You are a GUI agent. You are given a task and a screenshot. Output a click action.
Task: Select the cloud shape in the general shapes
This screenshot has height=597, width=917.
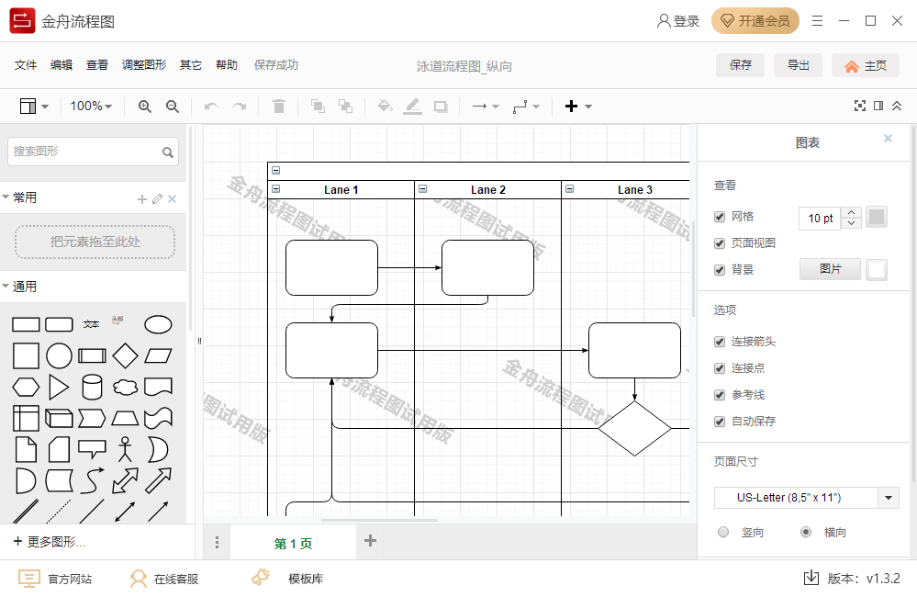point(125,387)
